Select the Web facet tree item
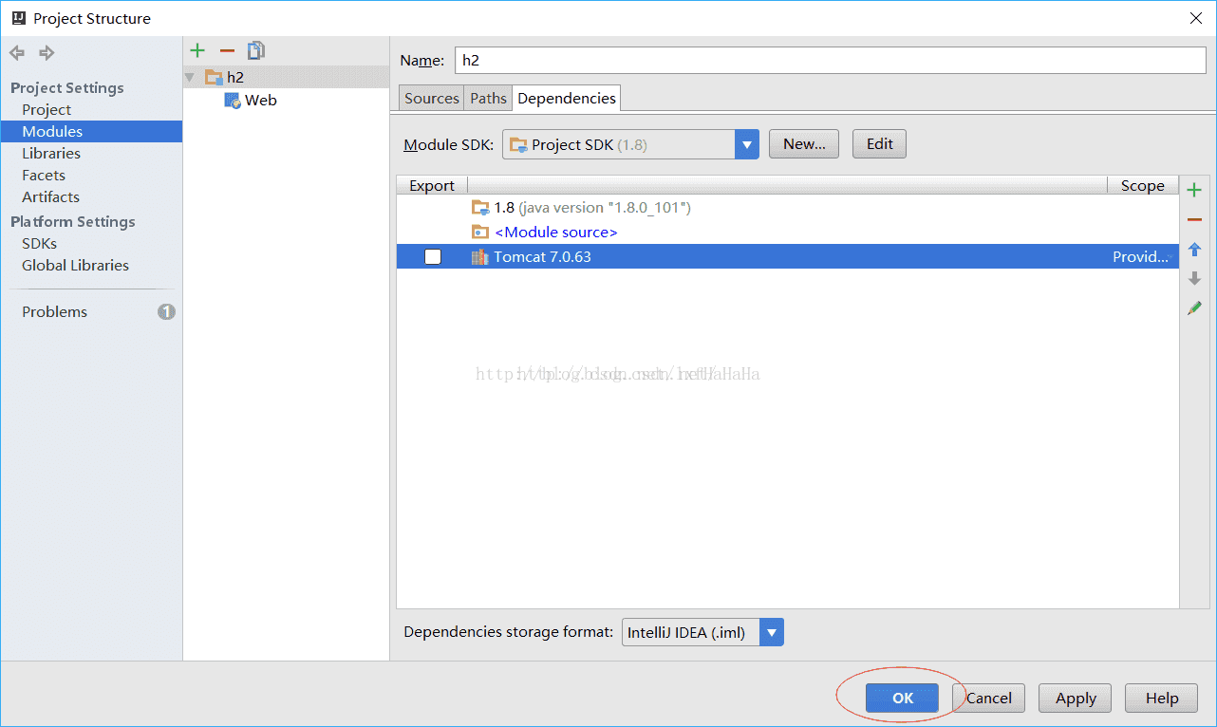Viewport: 1217px width, 727px height. (x=251, y=100)
